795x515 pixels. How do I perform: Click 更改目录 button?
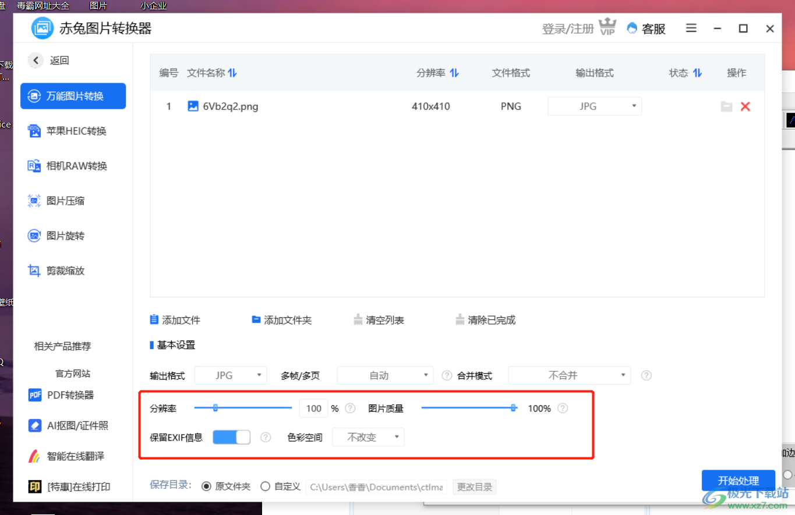pos(475,487)
